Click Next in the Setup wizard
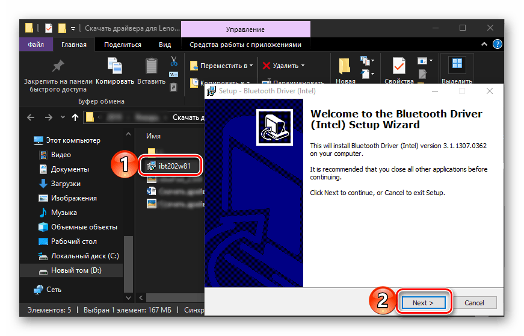 pyautogui.click(x=424, y=302)
